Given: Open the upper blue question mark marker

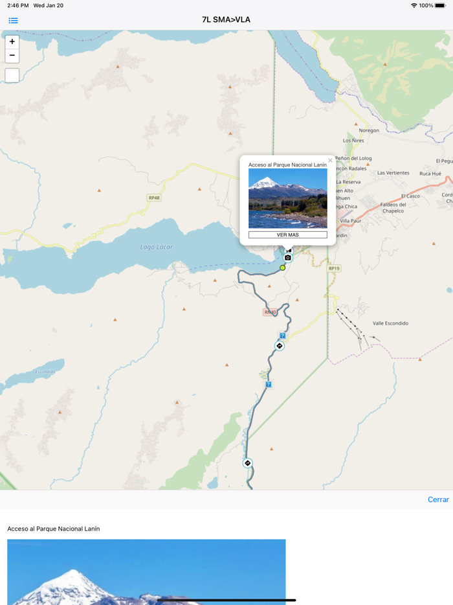Looking at the screenshot, I should 283,336.
